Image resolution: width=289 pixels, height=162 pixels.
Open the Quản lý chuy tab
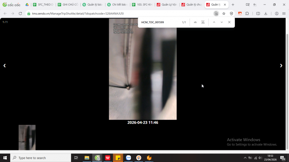pyautogui.click(x=192, y=5)
